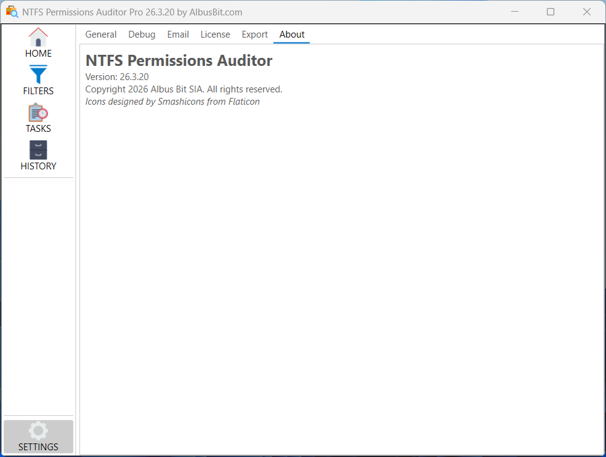The width and height of the screenshot is (606, 457).
Task: Go to Tasks clipboard-clock icon
Action: [x=38, y=113]
